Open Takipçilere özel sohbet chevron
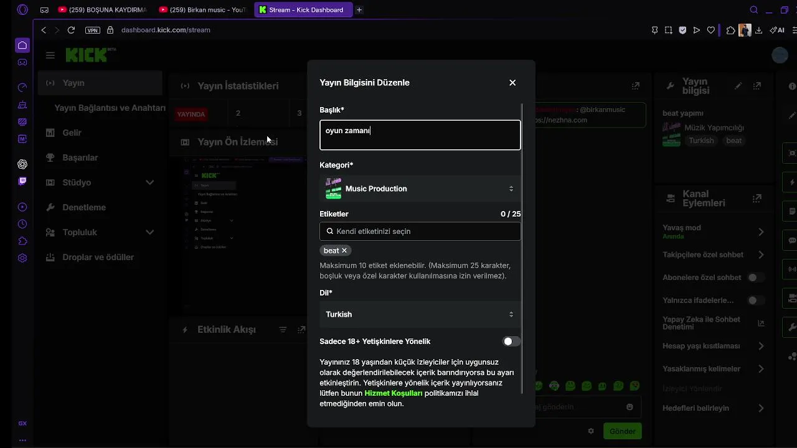 coord(761,254)
